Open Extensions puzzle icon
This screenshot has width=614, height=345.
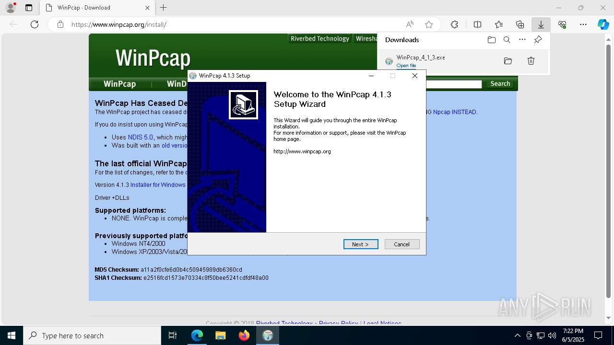click(x=454, y=24)
